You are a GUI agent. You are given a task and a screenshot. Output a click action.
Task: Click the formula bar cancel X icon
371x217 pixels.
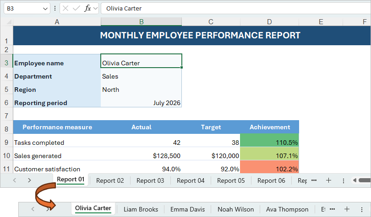[65, 9]
